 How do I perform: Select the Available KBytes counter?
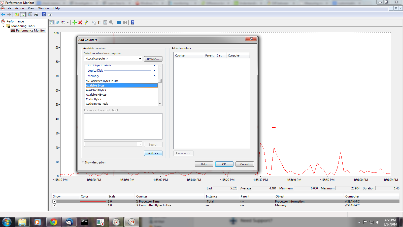[x=121, y=90]
